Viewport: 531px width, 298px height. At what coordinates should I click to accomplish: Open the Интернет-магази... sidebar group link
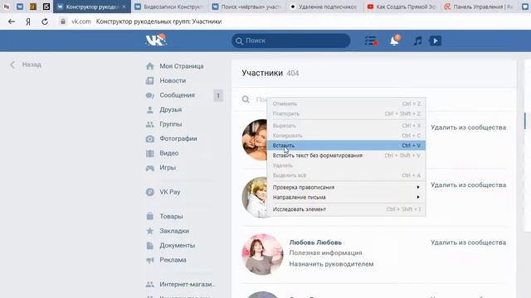(x=188, y=284)
